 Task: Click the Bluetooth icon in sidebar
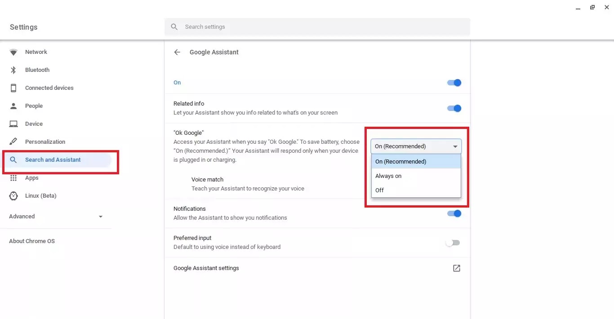pos(13,70)
